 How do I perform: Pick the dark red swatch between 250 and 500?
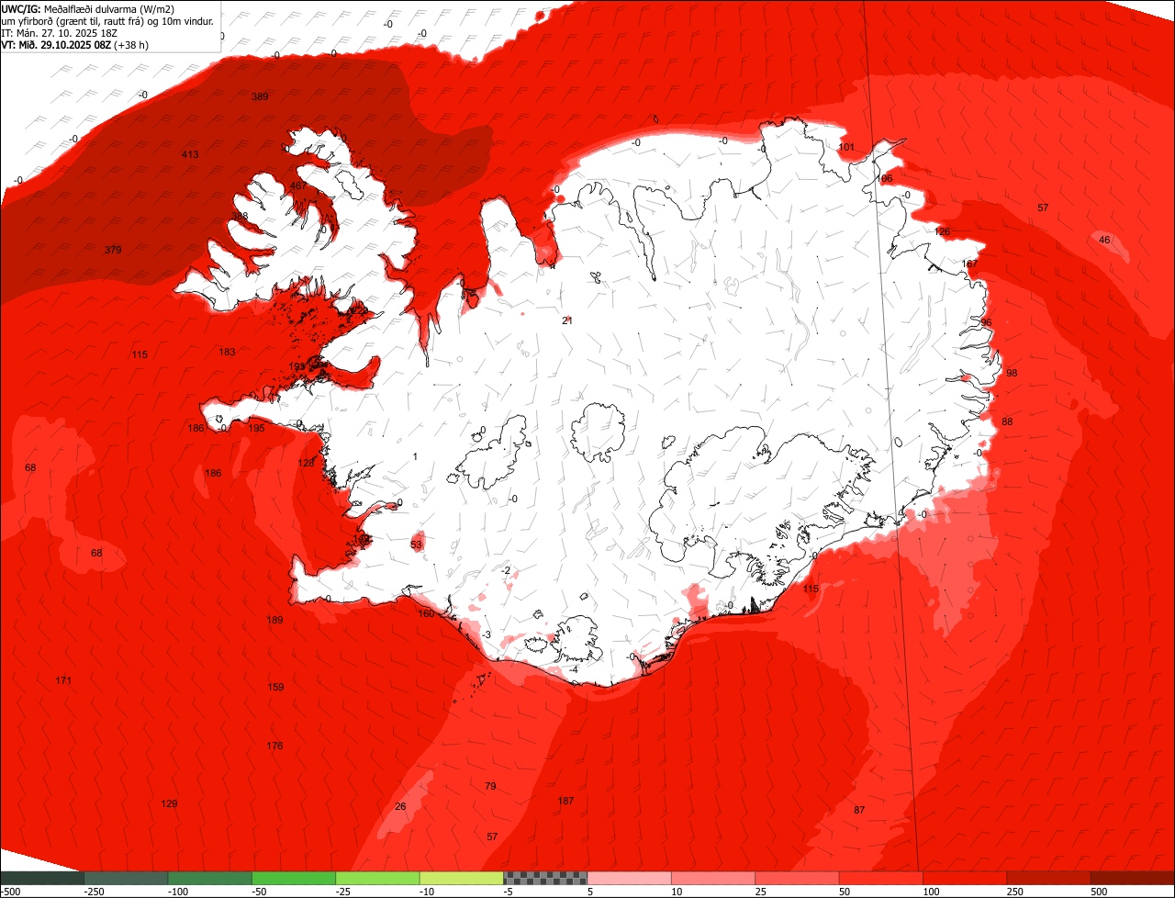point(1049,878)
